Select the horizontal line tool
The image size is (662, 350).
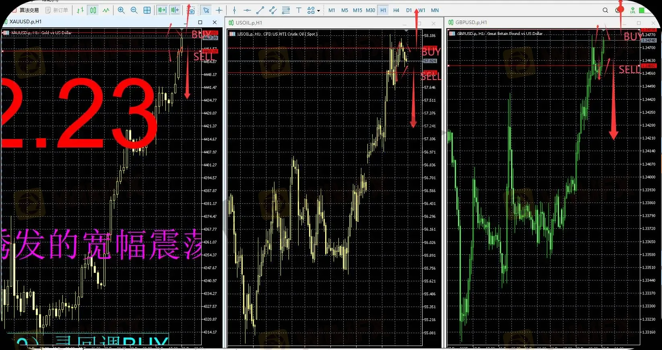point(247,10)
